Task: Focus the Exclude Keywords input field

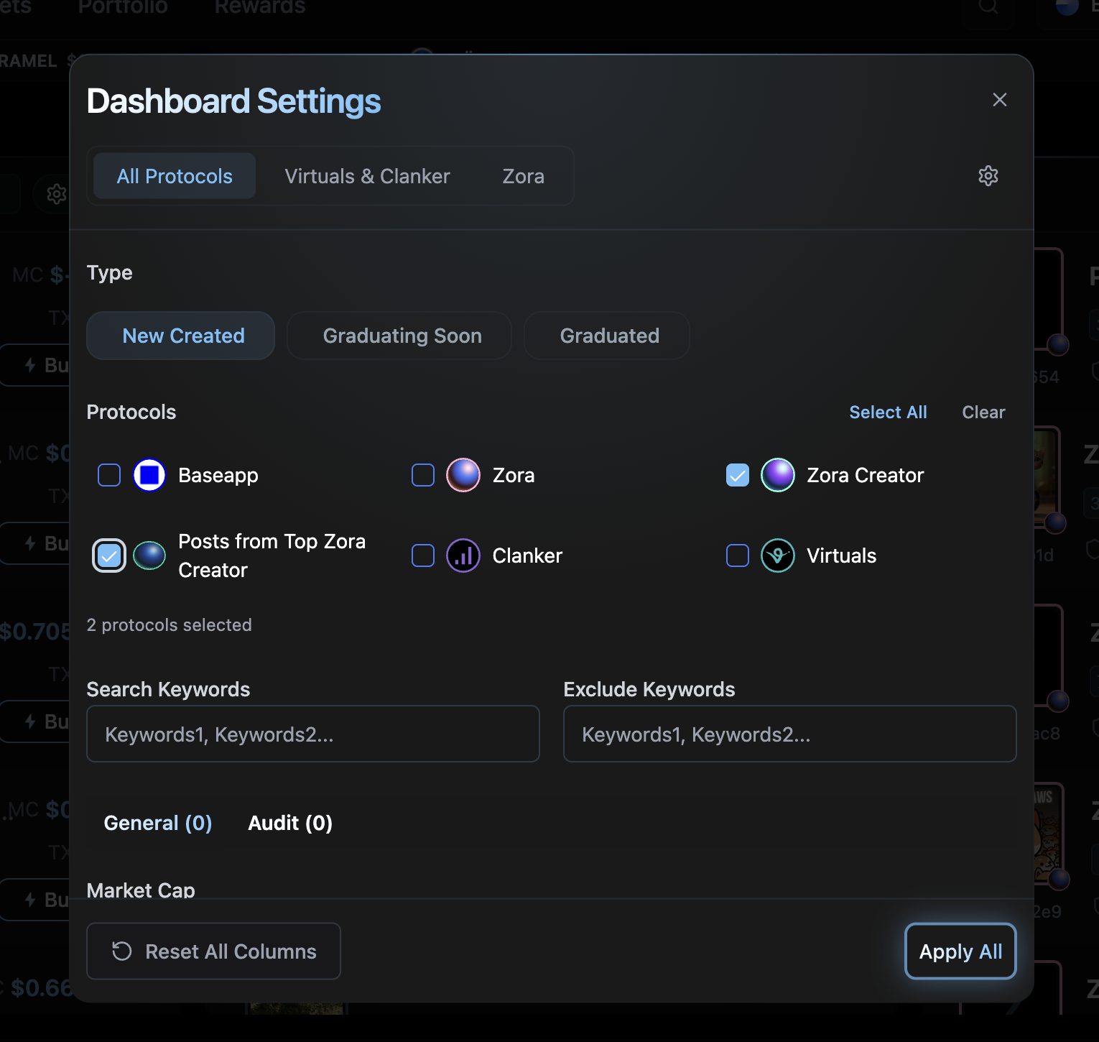Action: click(790, 734)
